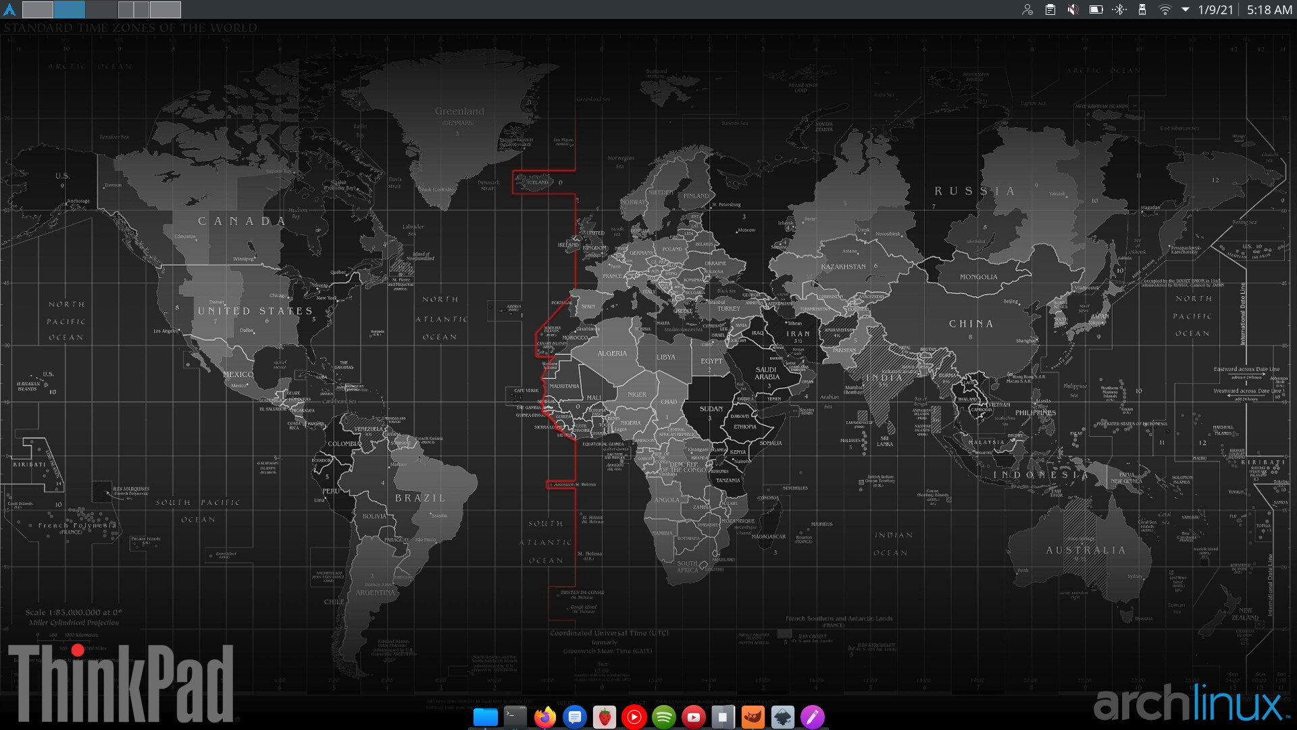Start Spotify from the dock
The image size is (1297, 730).
[663, 716]
